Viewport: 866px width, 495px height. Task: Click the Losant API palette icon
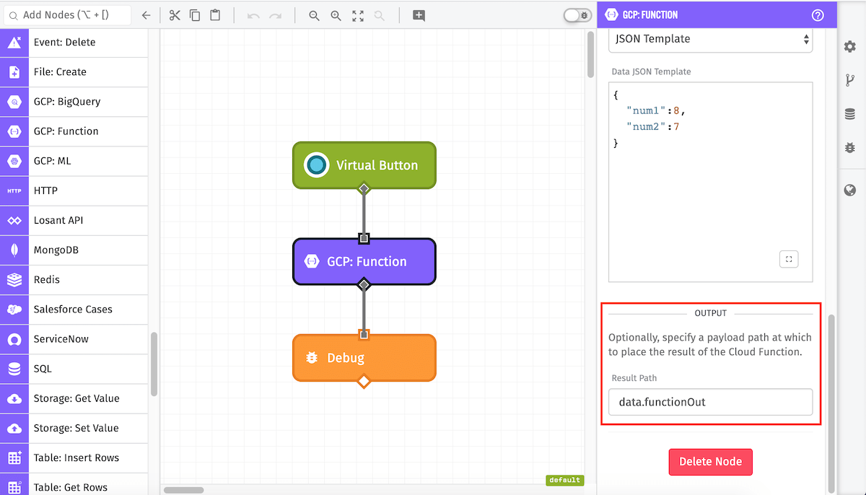[14, 221]
